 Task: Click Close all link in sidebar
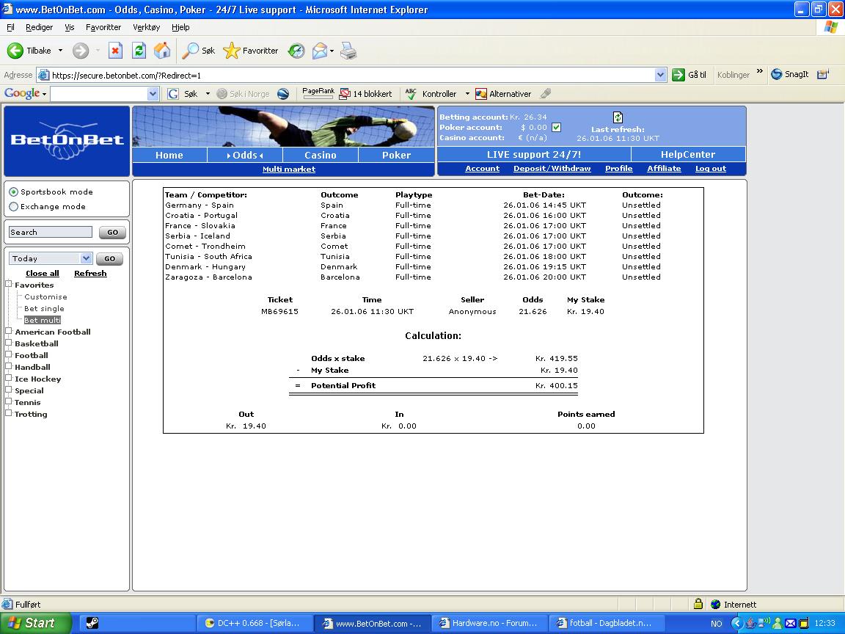(43, 273)
